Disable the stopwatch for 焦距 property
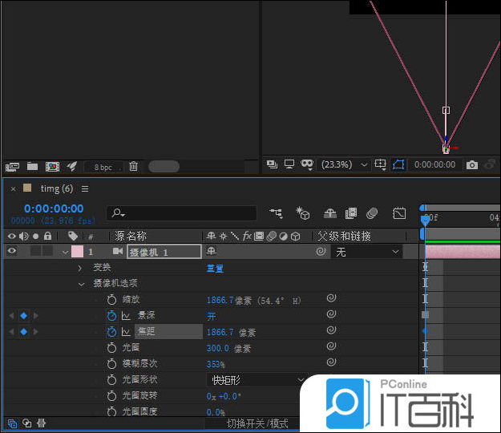Screen dimensions: 501x433 (x=111, y=331)
